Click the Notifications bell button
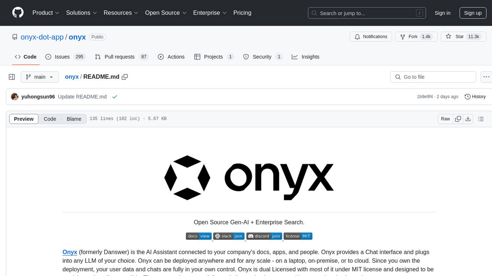This screenshot has width=492, height=276. (x=371, y=37)
